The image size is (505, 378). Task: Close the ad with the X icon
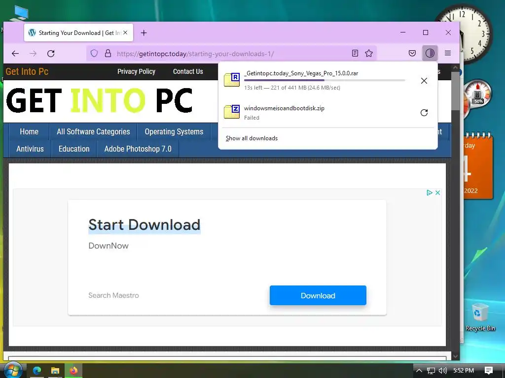coord(438,192)
